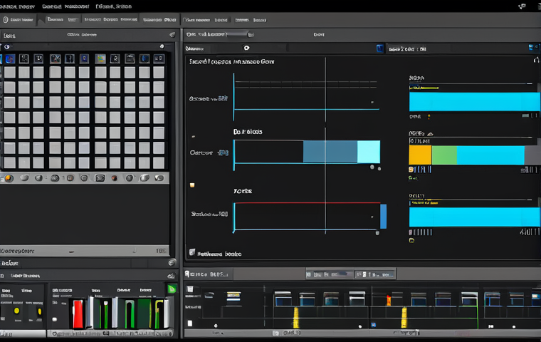Open the dropdown in the right panel title bar
The width and height of the screenshot is (541, 342).
(251, 34)
